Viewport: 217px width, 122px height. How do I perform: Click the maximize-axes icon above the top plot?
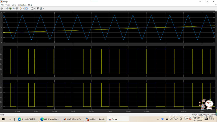(x=216, y=11)
